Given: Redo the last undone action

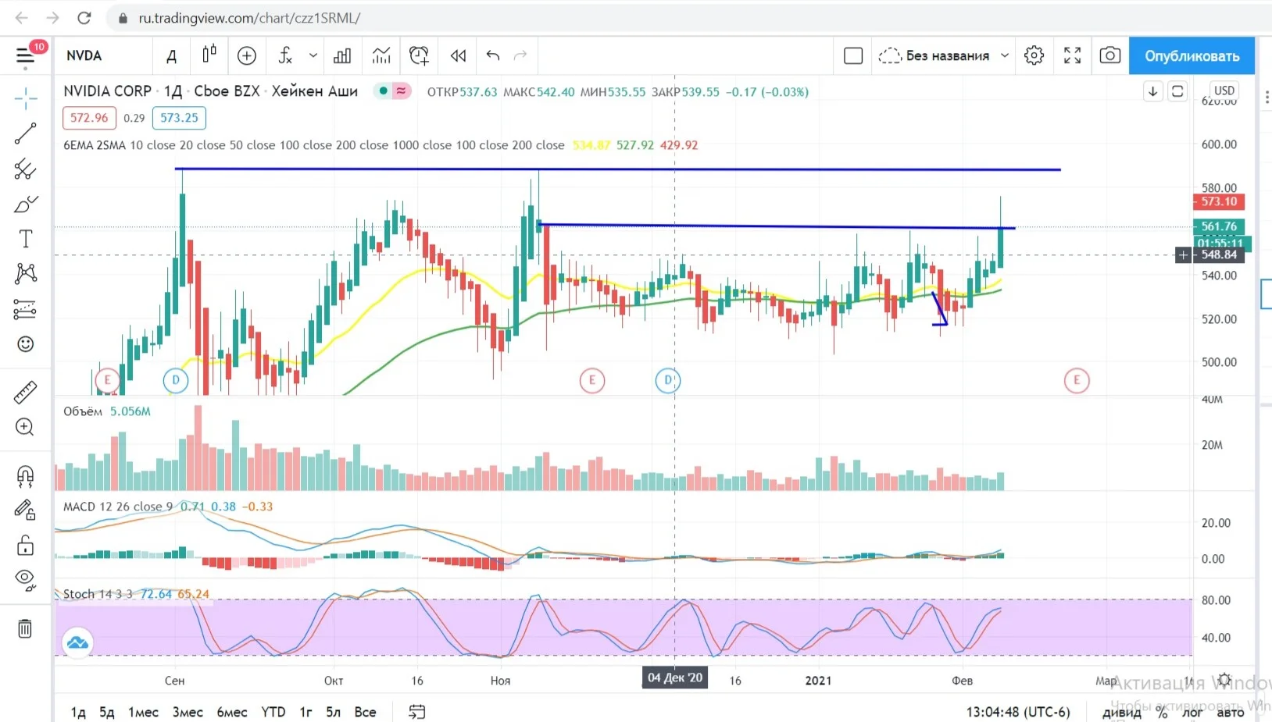Looking at the screenshot, I should click(520, 55).
